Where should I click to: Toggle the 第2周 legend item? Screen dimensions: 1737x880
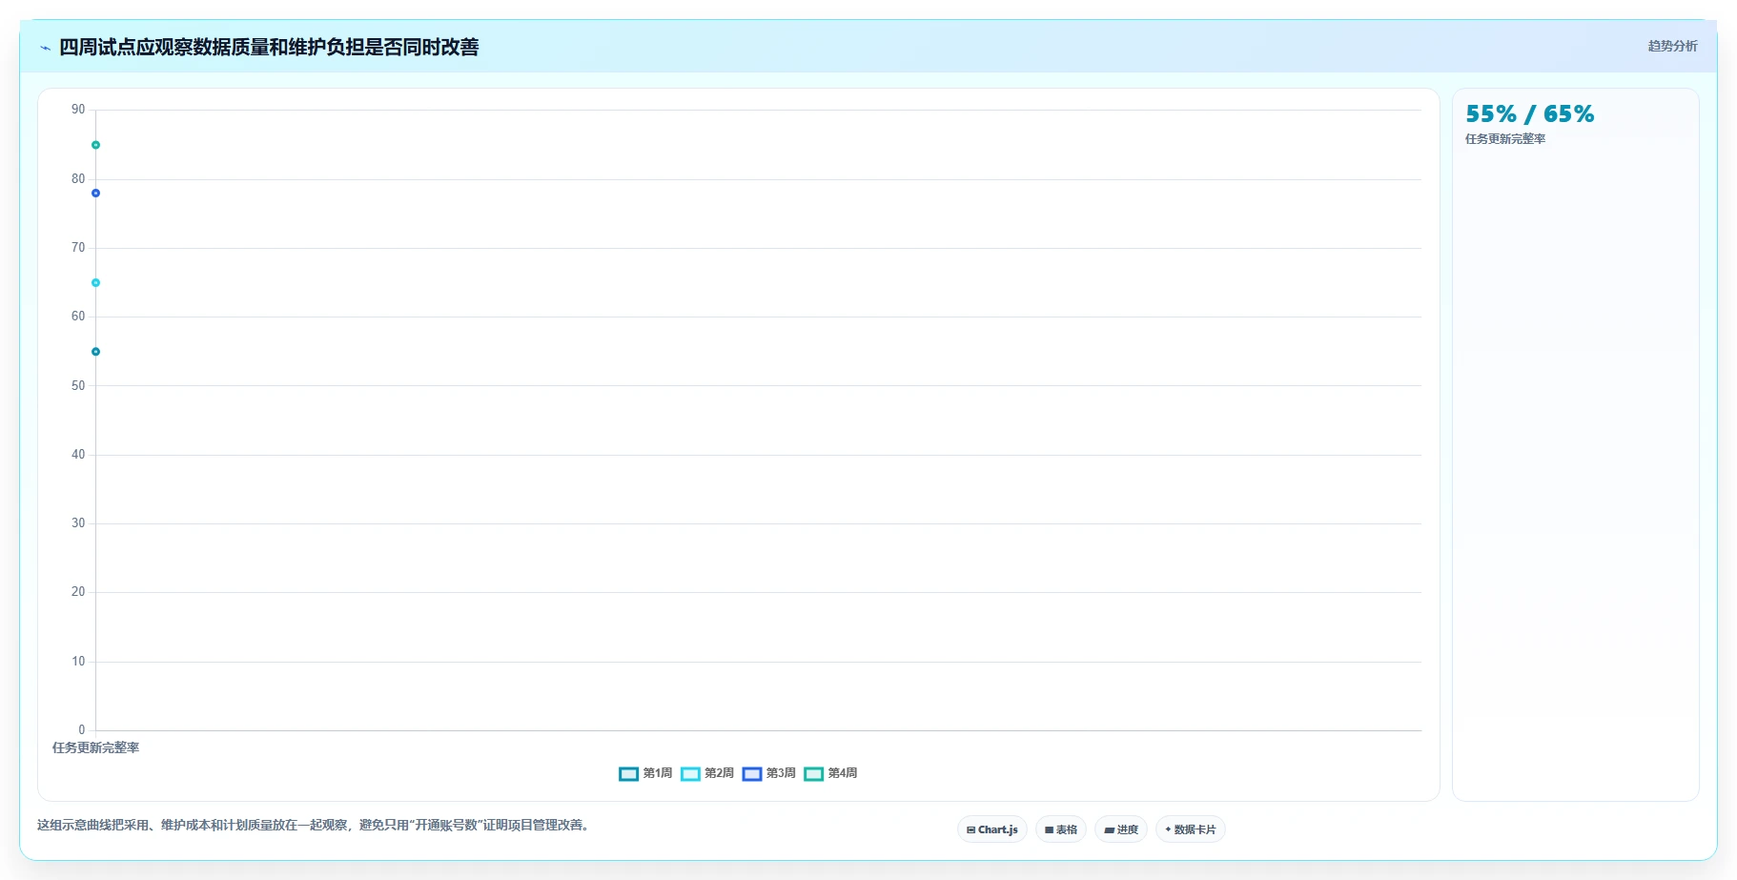[x=707, y=773]
